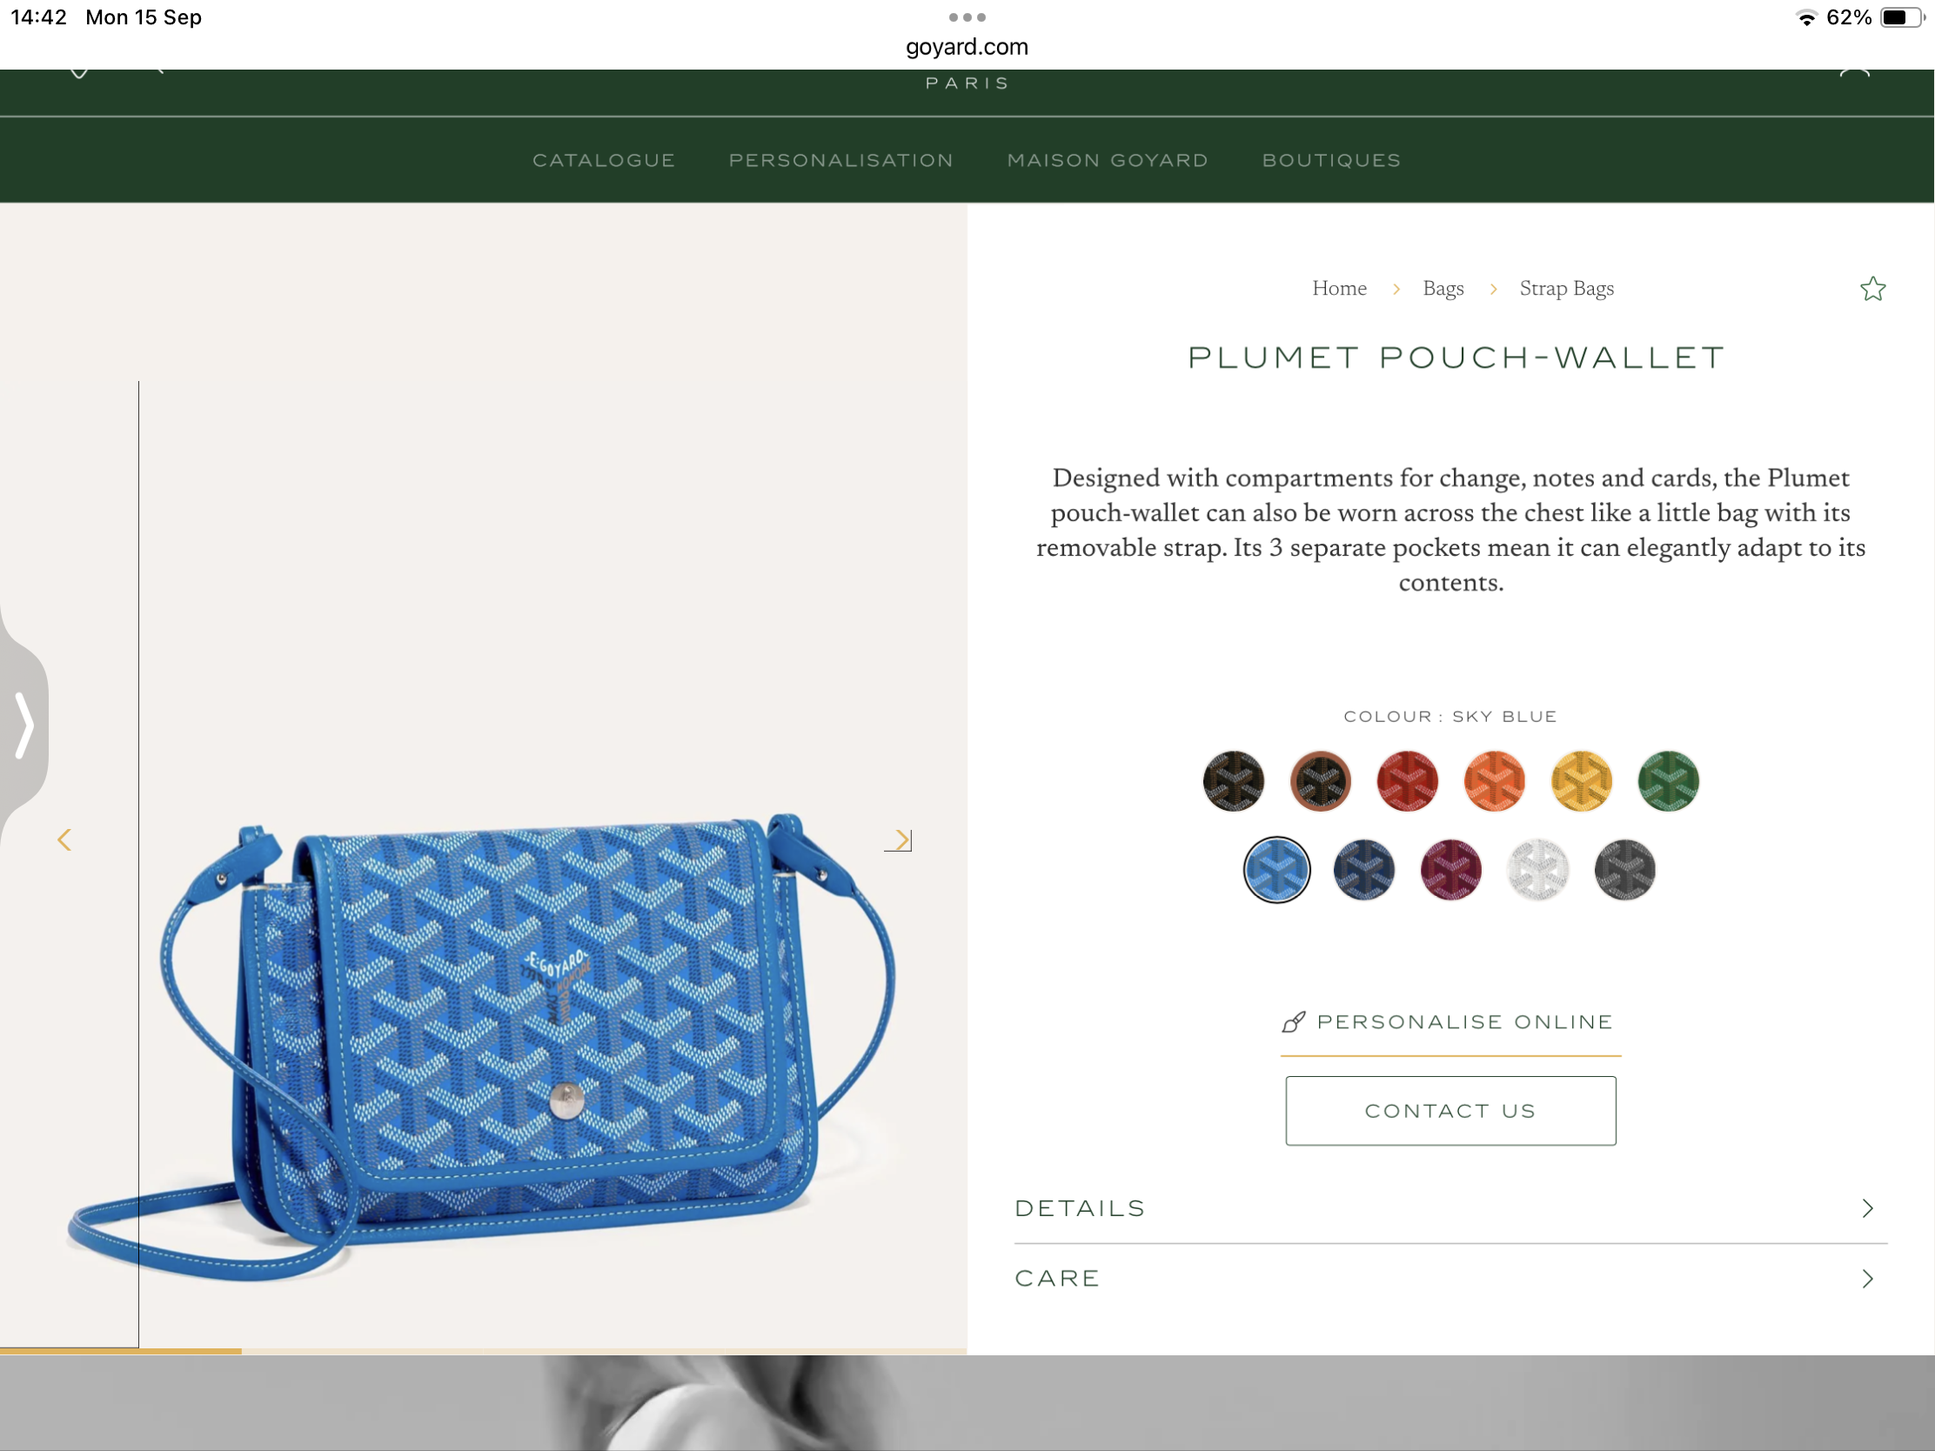Click the Contact Us button

[x=1450, y=1110]
